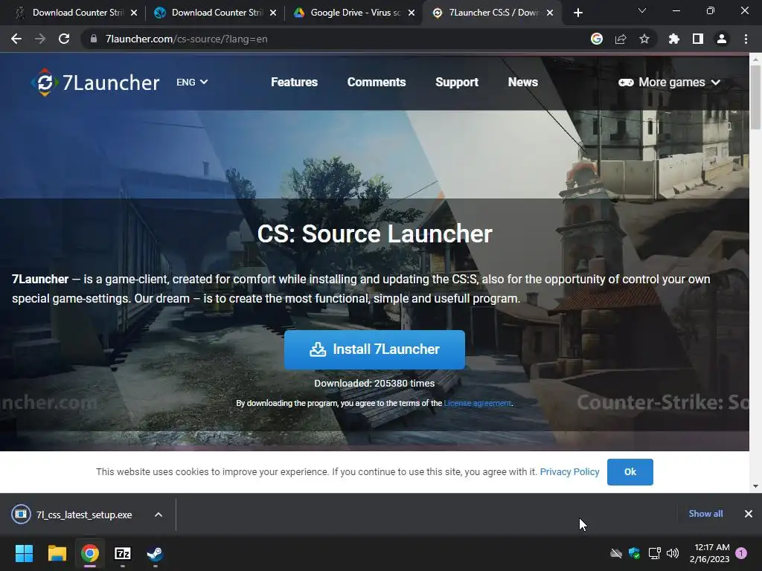Open the News page
The image size is (762, 571).
tap(523, 82)
